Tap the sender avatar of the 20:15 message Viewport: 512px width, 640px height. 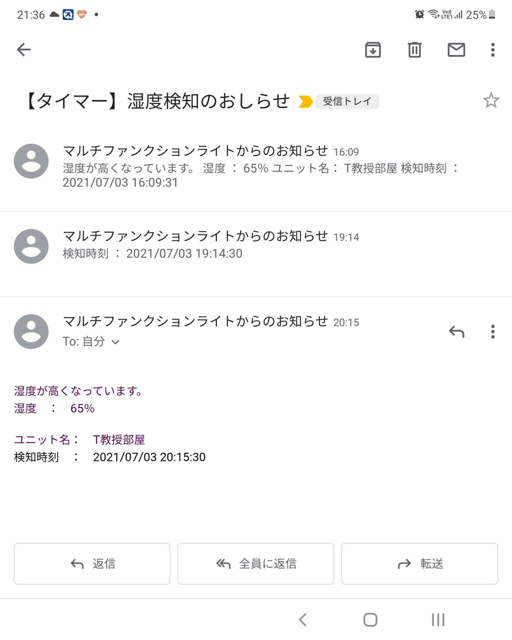coord(31,331)
